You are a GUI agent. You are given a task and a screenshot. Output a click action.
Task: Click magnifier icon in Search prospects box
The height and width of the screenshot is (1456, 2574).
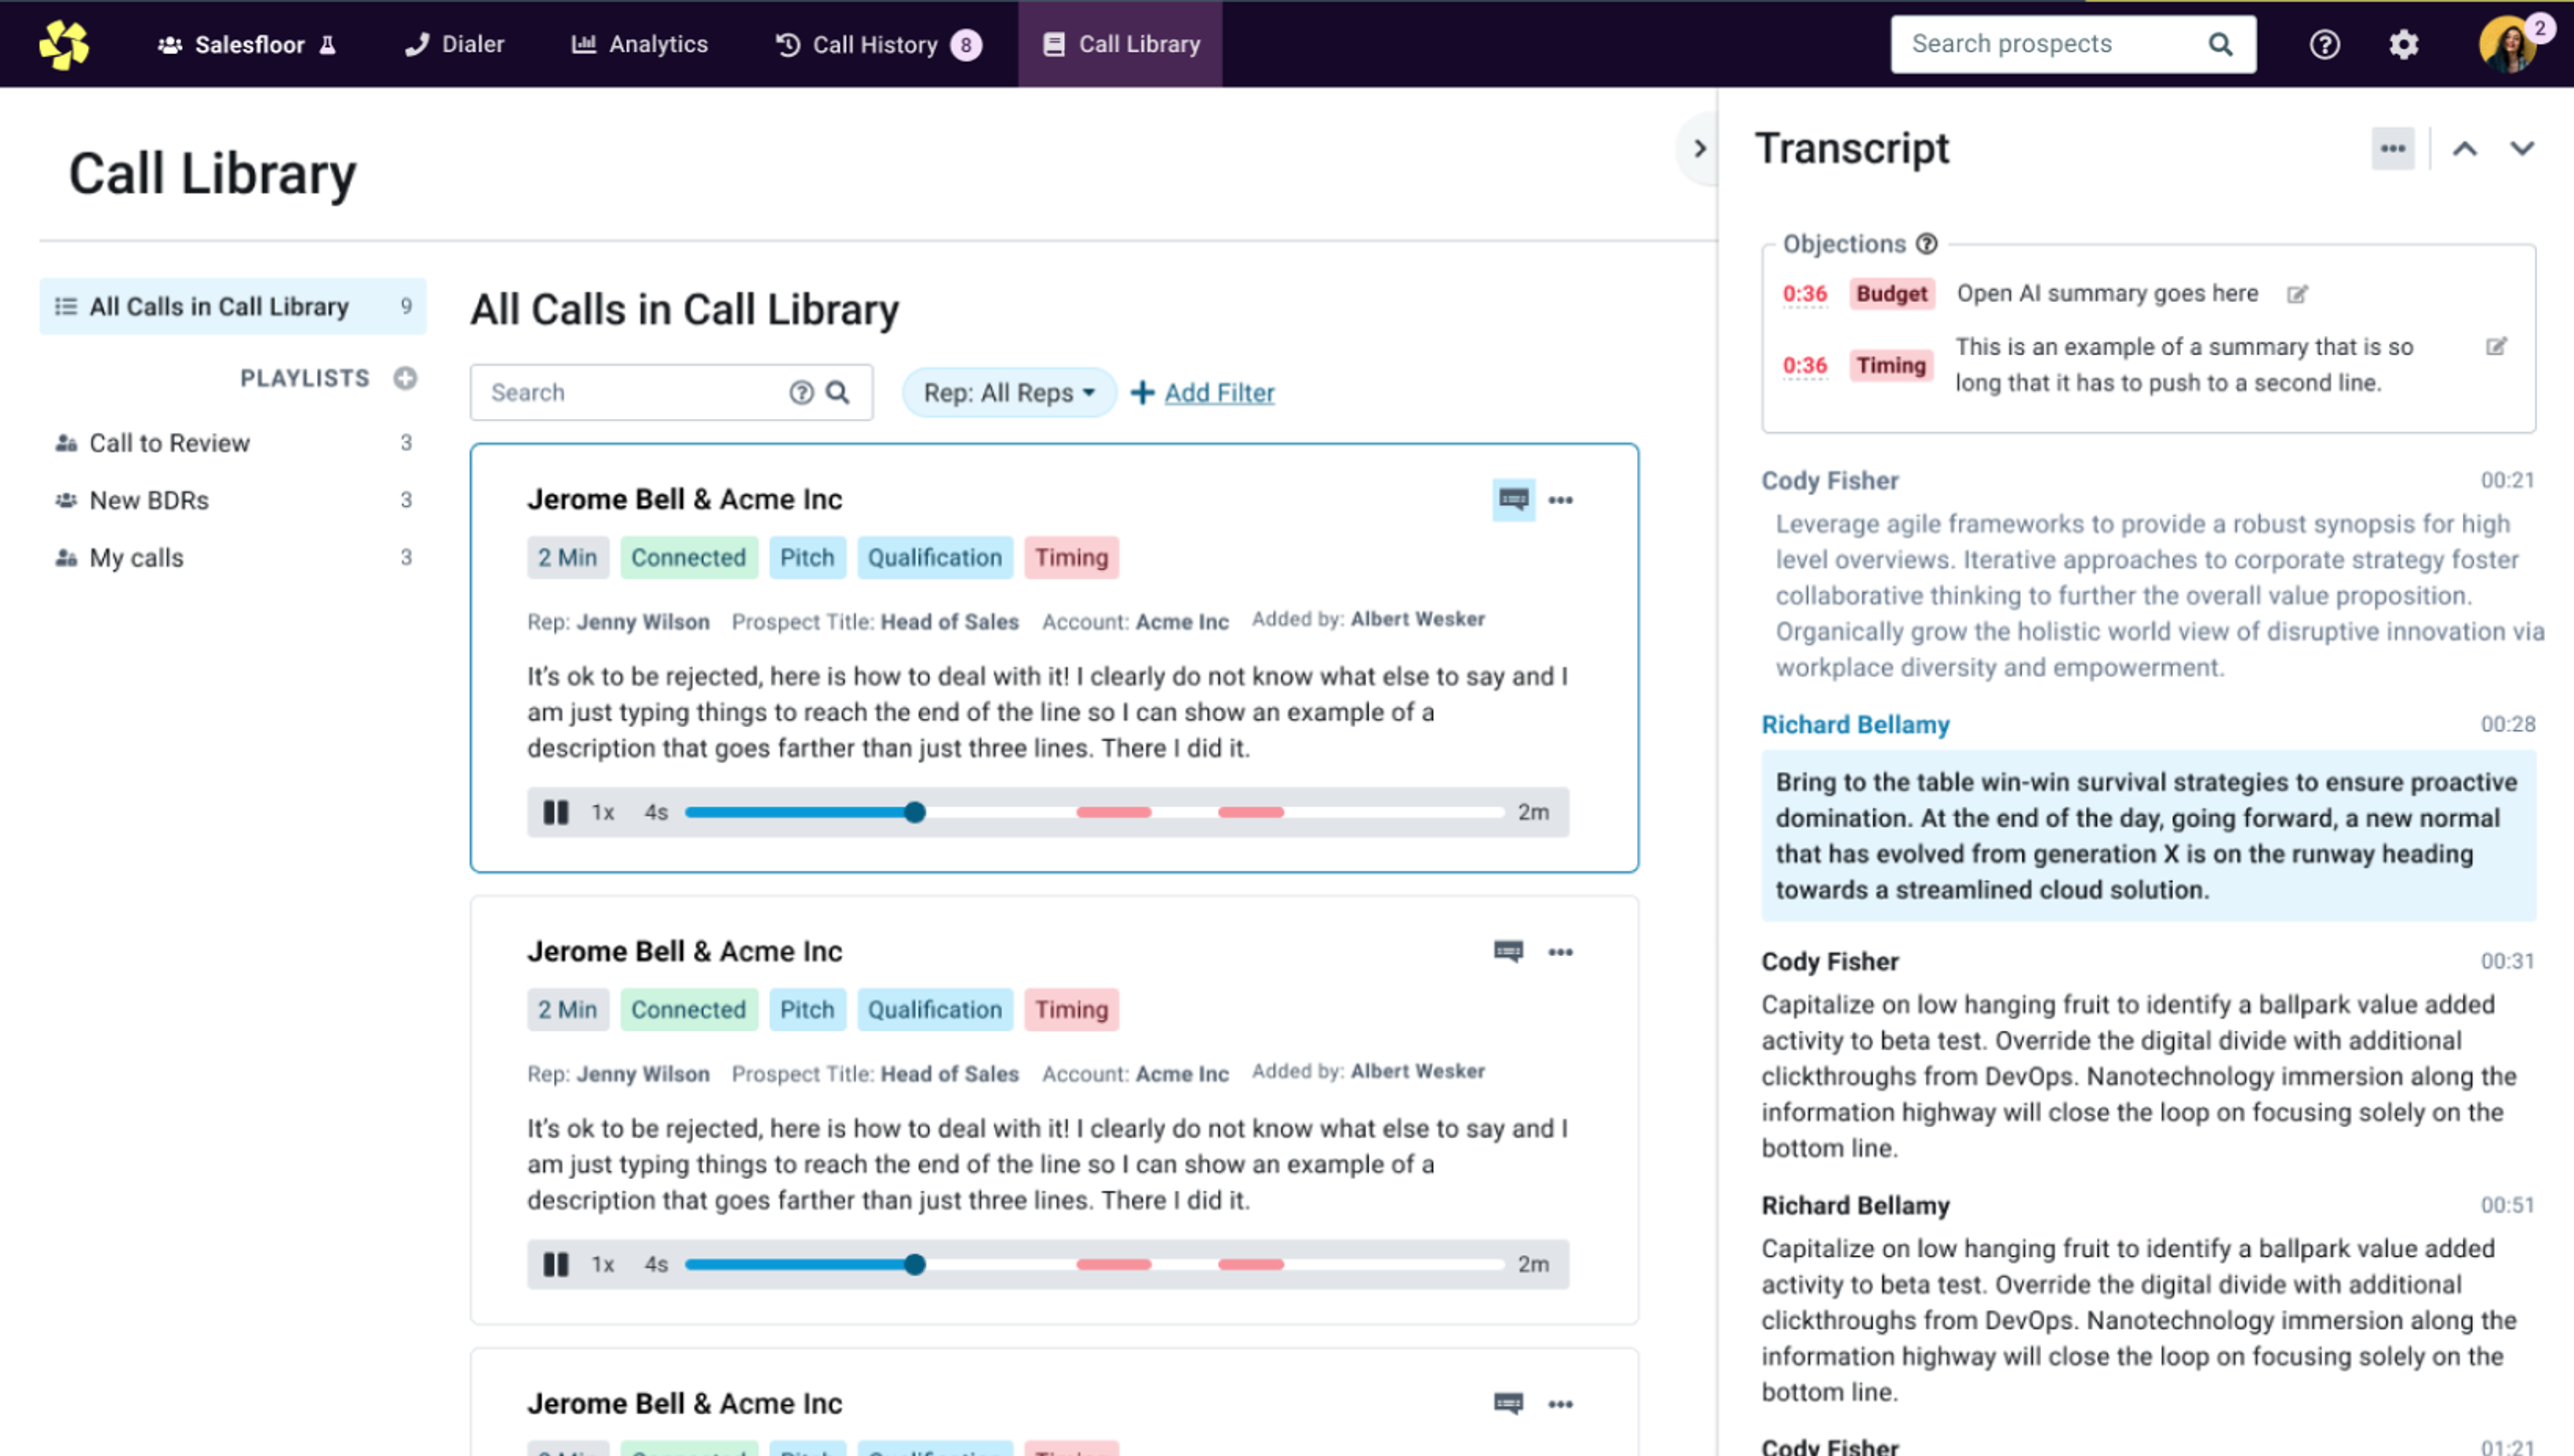2220,44
